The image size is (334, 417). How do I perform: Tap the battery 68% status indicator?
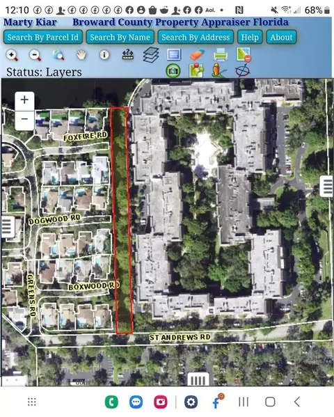pos(317,10)
